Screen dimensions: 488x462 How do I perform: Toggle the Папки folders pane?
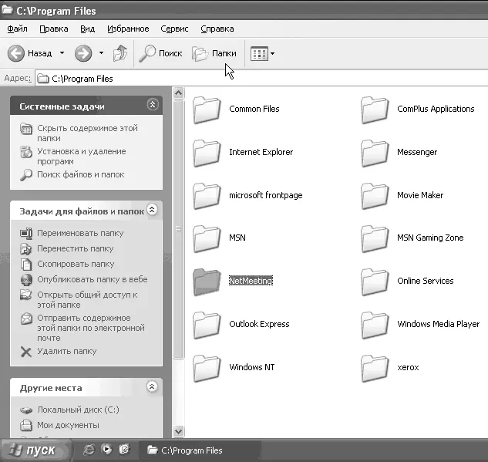coord(214,53)
